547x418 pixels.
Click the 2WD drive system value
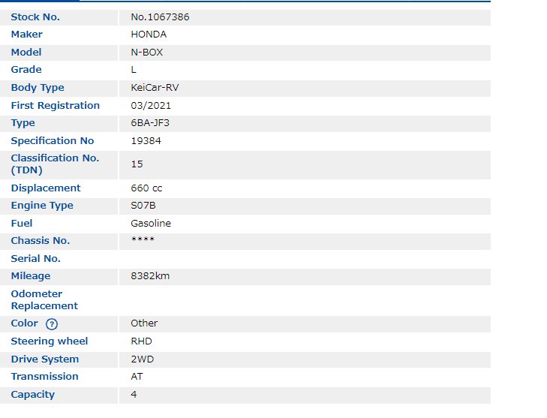click(142, 359)
